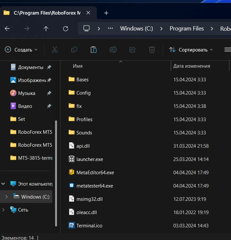Click date 18.01.2022 19:19 of oleacc.dll
This screenshot has width=231, height=240.
(x=191, y=212)
